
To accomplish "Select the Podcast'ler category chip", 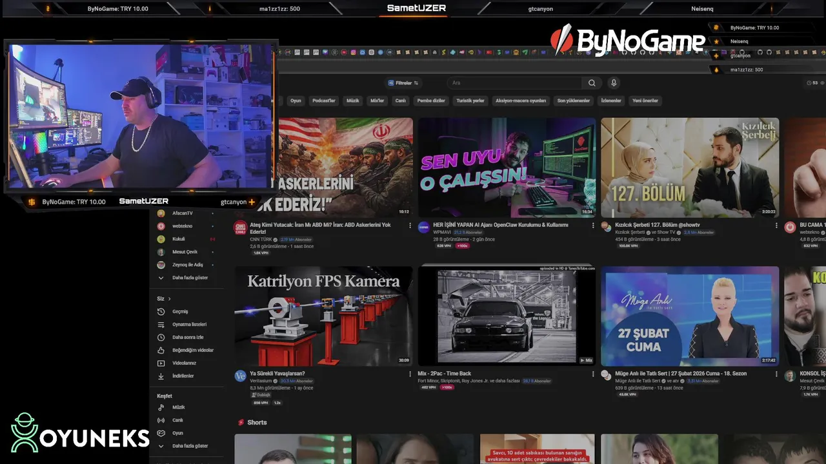I will pyautogui.click(x=324, y=101).
